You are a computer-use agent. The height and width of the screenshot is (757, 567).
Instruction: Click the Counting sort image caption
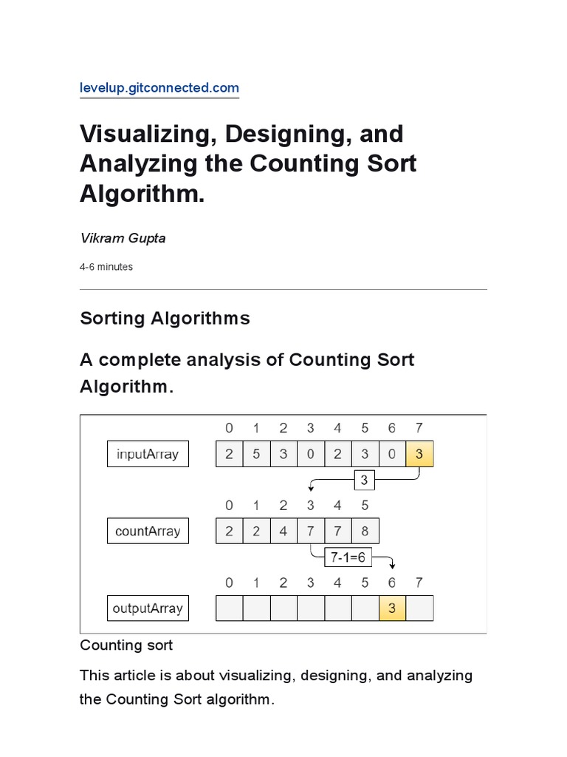point(126,645)
